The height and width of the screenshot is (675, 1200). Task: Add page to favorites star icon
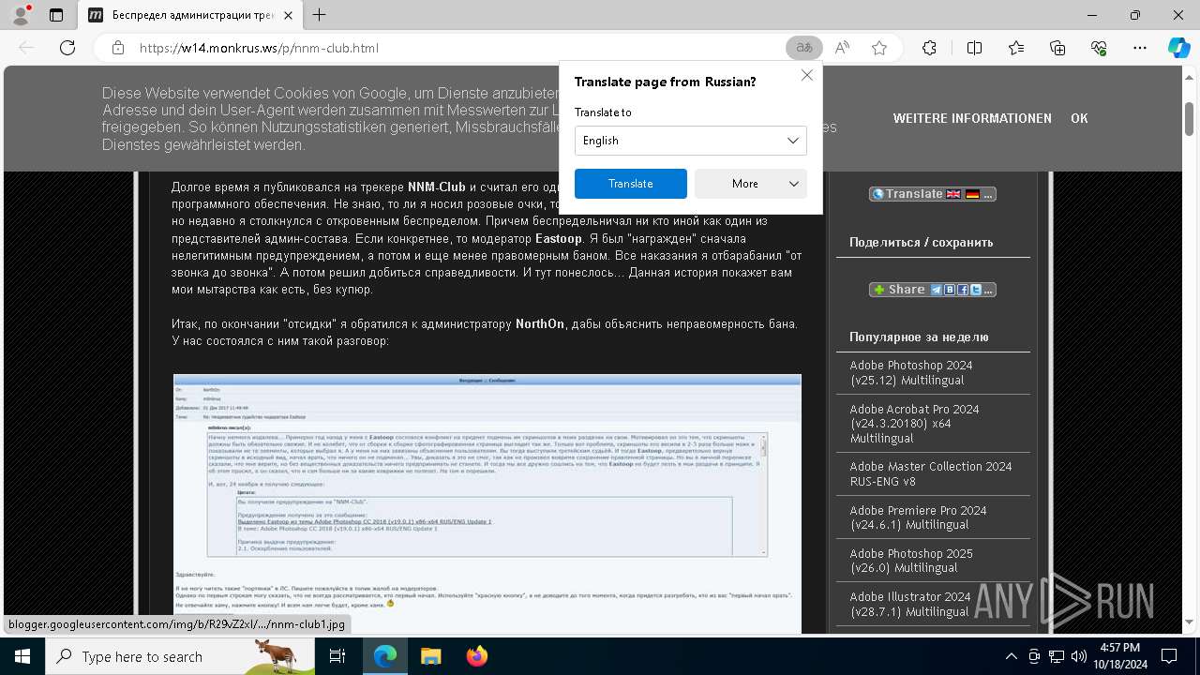(x=879, y=48)
